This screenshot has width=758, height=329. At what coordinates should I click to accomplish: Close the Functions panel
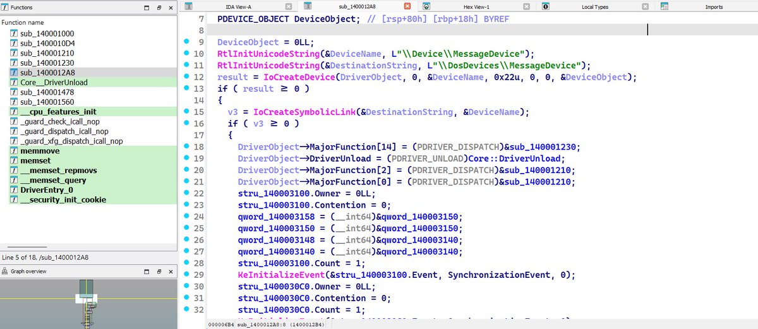coord(171,8)
